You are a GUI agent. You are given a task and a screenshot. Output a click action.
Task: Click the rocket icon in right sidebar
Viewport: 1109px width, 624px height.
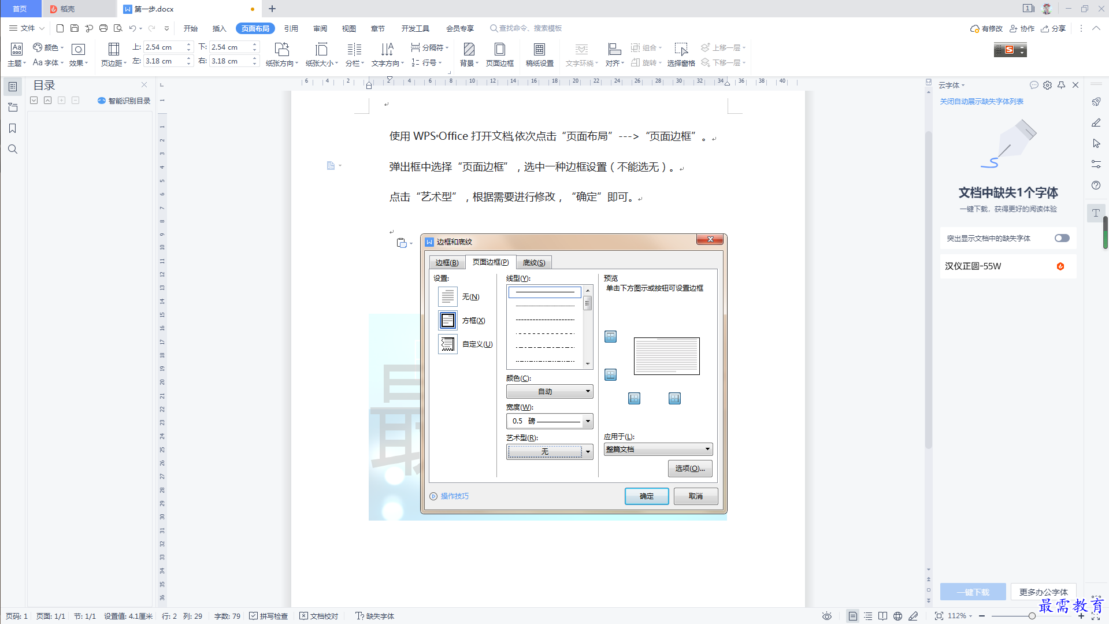click(x=1096, y=102)
